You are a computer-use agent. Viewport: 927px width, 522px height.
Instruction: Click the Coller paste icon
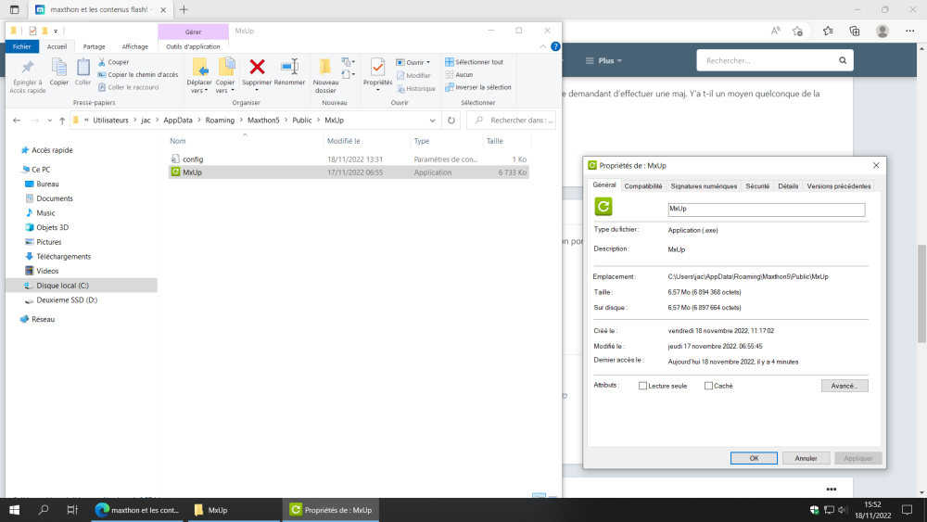click(x=83, y=67)
